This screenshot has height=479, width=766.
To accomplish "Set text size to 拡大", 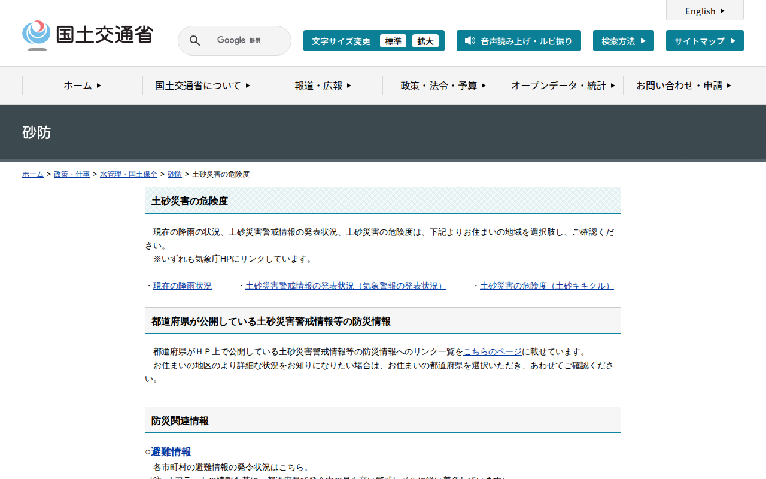I will 425,41.
